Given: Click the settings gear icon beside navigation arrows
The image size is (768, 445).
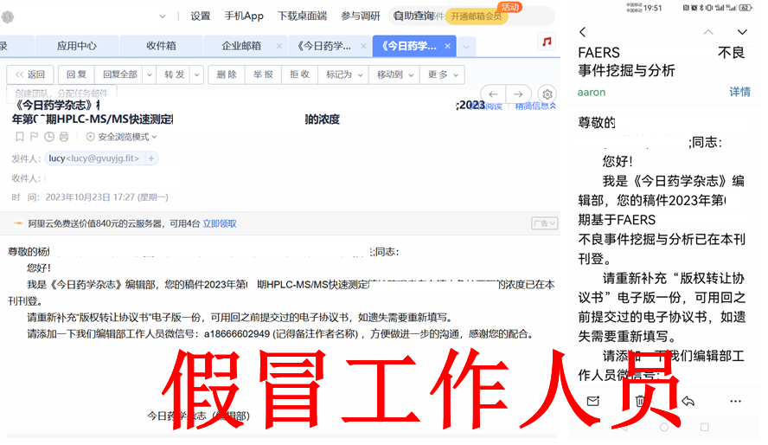Looking at the screenshot, I should pyautogui.click(x=547, y=94).
